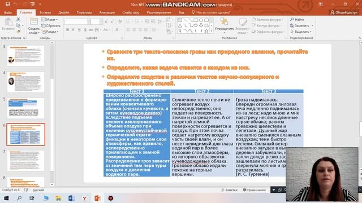This screenshot has width=362, height=203.
Task: Select slide 7 thumbnail
Action: click(26, 161)
